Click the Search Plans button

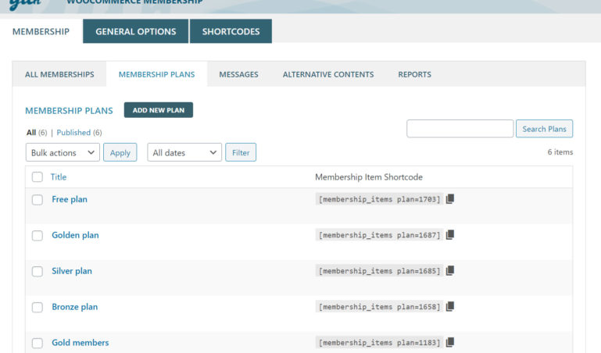pyautogui.click(x=544, y=129)
